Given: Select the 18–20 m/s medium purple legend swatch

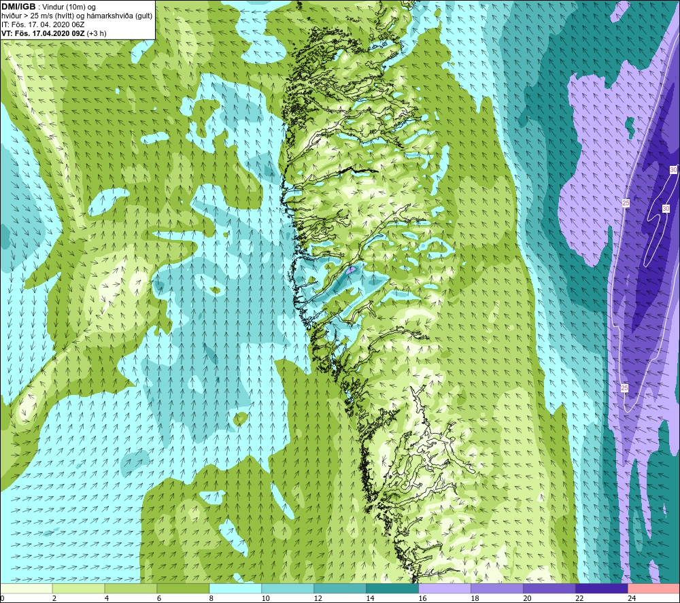Looking at the screenshot, I should coord(496,588).
